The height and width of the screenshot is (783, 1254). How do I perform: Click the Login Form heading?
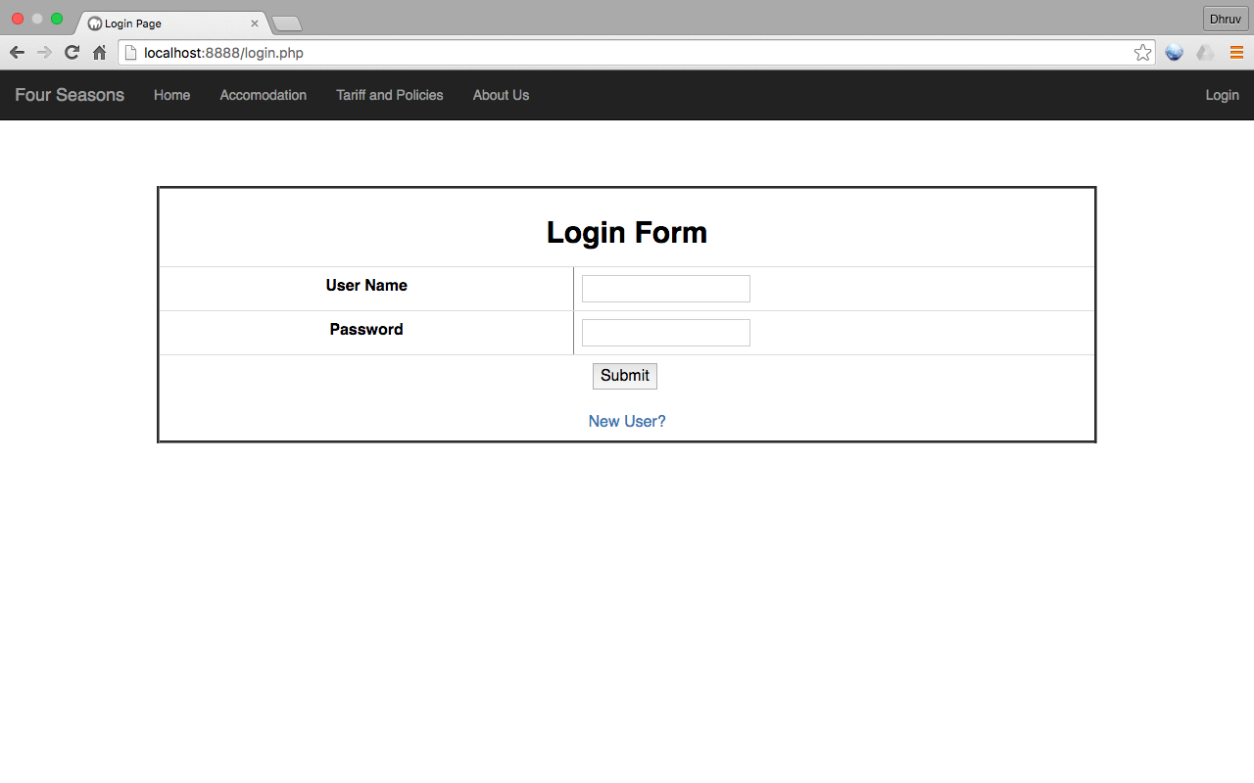[627, 232]
